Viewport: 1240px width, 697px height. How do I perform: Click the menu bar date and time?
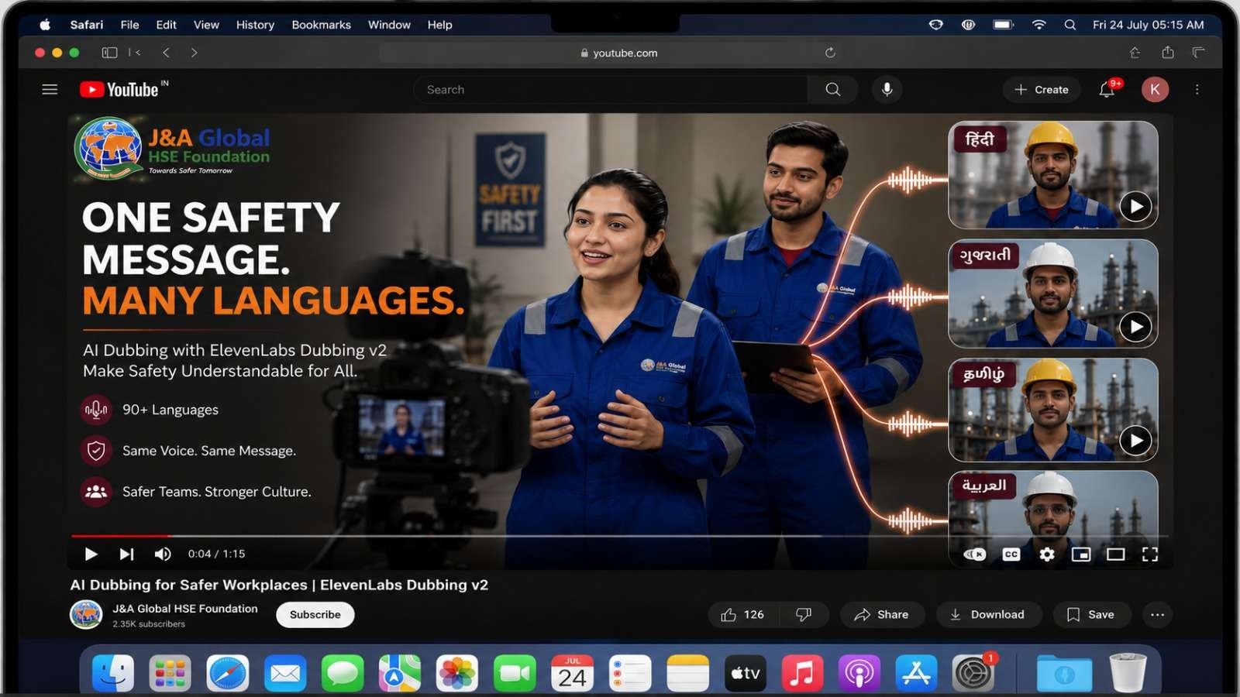click(x=1149, y=25)
